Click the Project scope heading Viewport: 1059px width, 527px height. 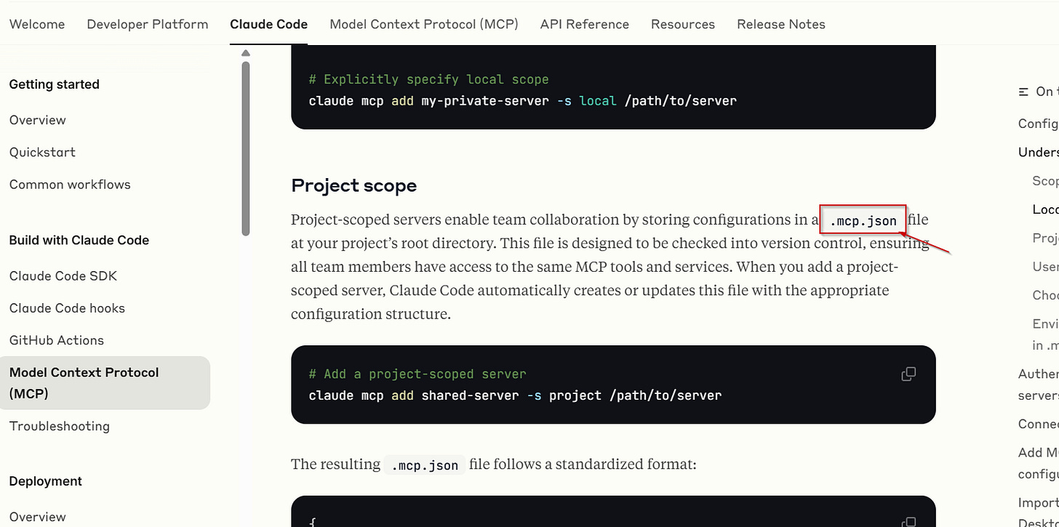(x=354, y=185)
